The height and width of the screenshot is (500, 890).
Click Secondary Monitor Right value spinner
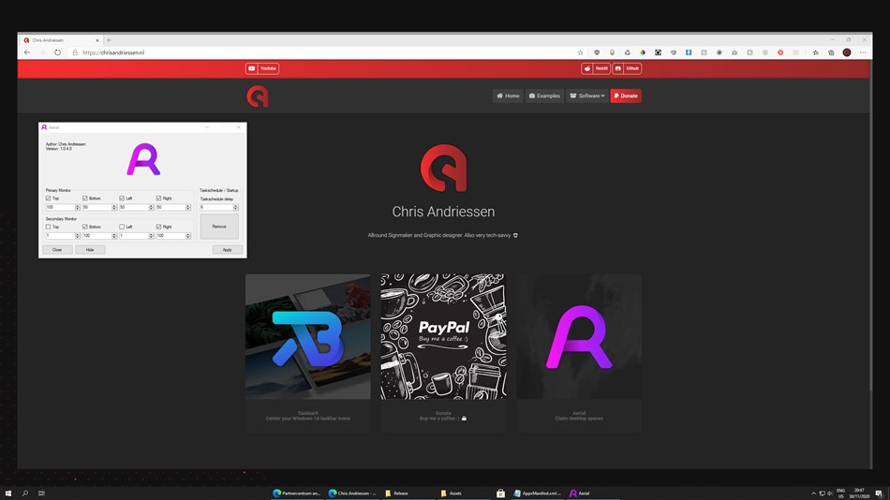click(x=188, y=236)
